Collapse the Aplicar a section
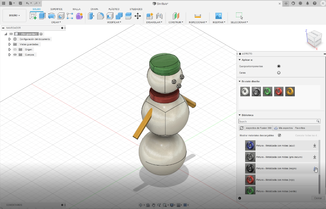The width and height of the screenshot is (326, 209). 240,60
